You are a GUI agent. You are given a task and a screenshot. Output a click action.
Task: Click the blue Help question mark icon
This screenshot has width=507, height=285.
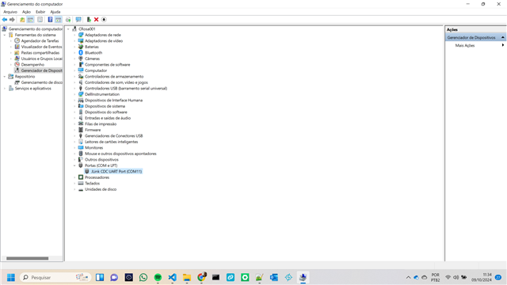pos(50,20)
